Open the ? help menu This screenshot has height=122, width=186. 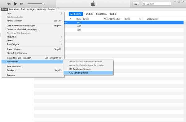58,9
